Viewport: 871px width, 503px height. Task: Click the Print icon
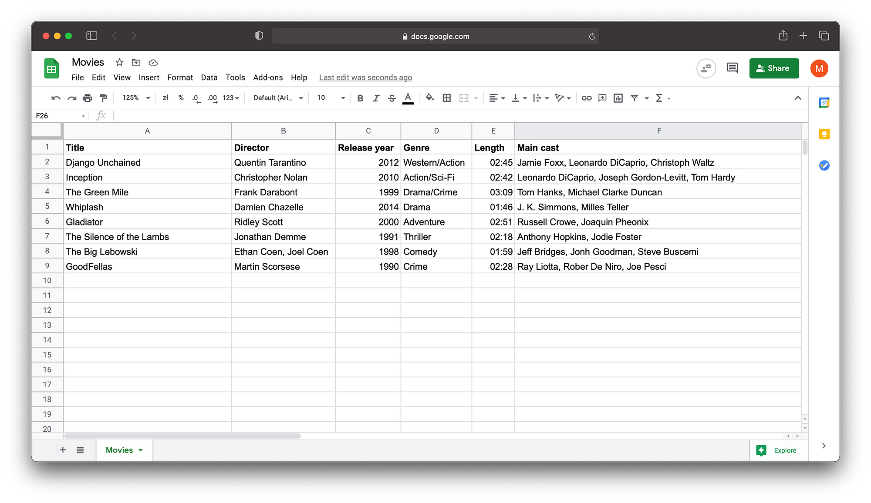(x=88, y=98)
